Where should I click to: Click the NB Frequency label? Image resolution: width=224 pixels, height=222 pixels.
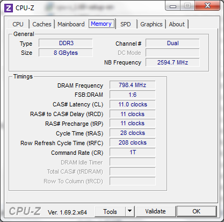tap(123, 62)
